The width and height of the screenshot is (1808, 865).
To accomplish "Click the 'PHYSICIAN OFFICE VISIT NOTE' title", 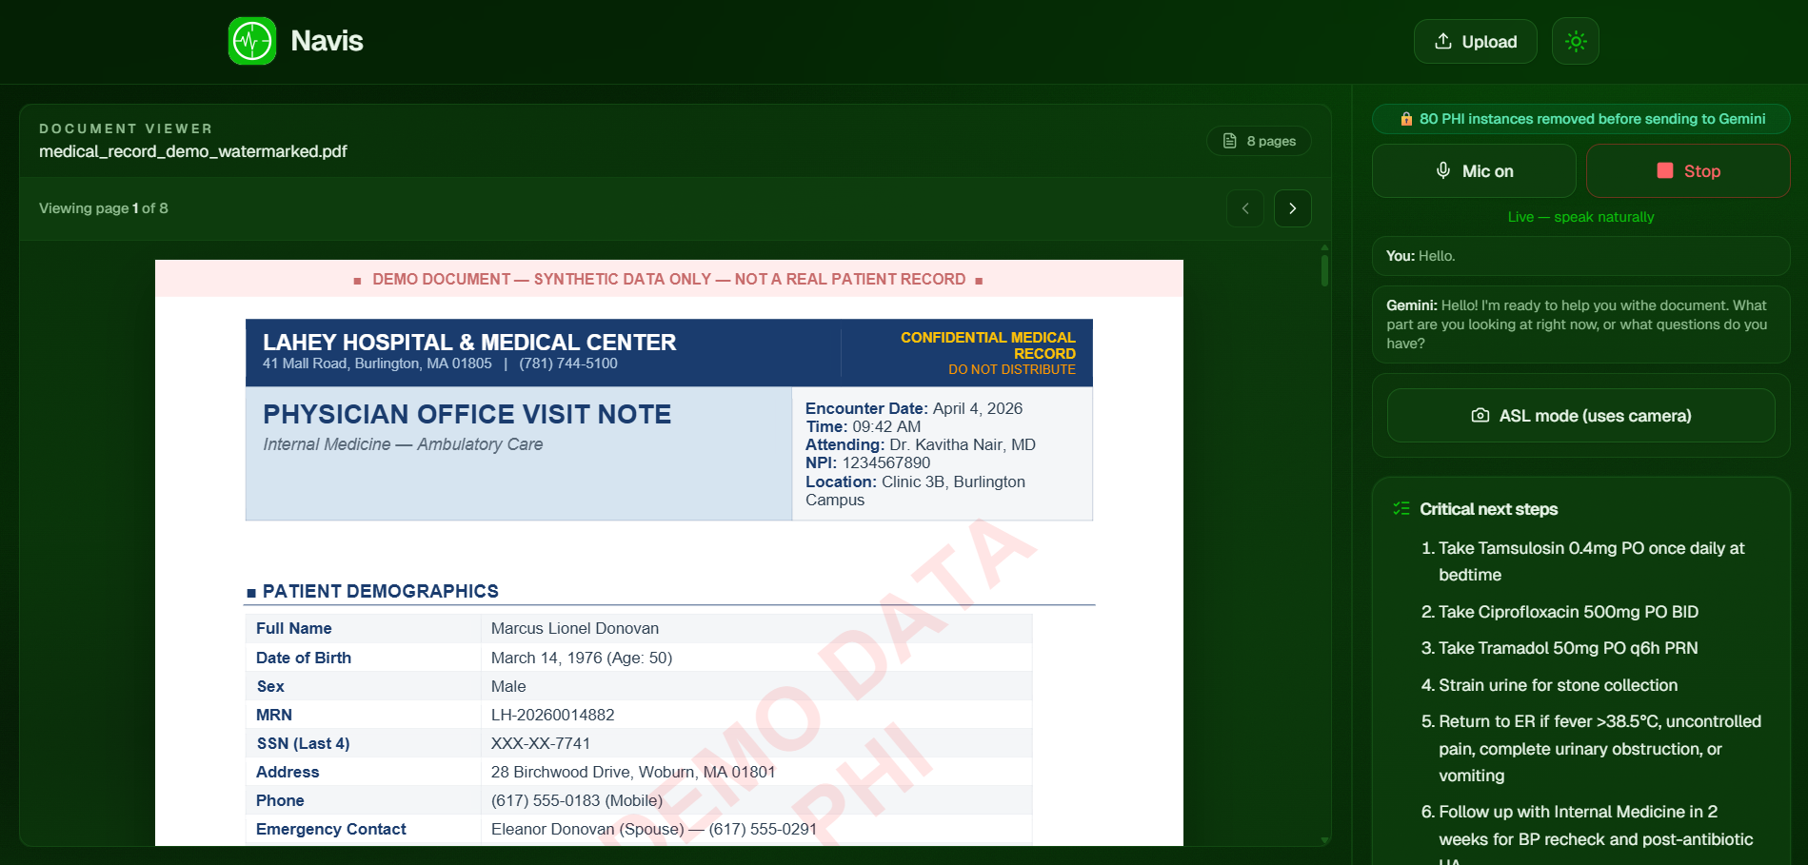I will coord(467,414).
